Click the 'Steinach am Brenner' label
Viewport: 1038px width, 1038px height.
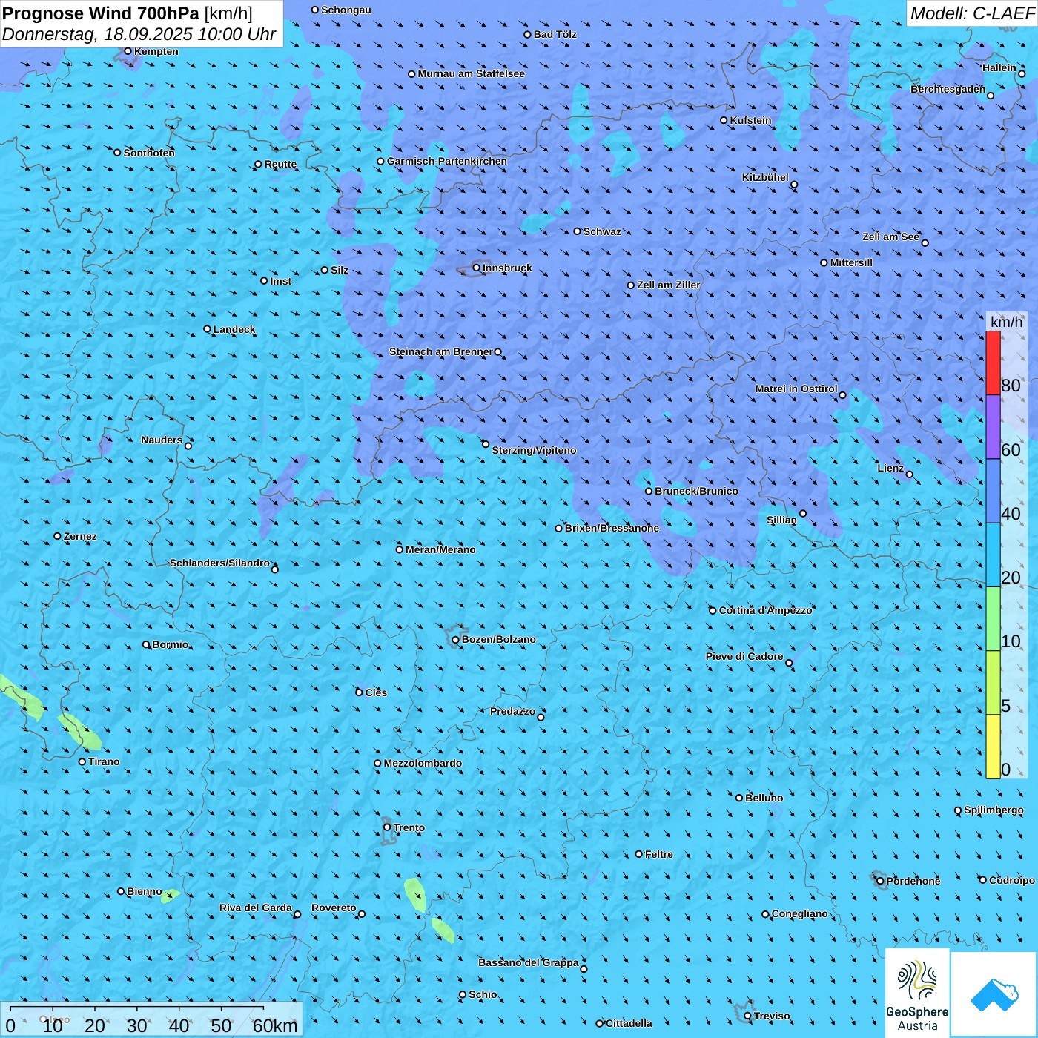coord(441,351)
